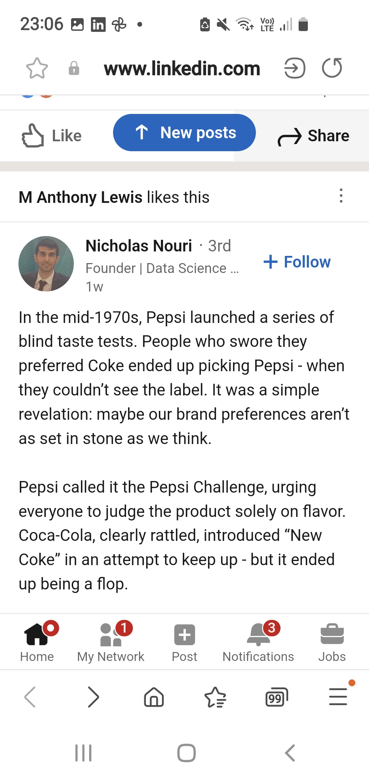Tap Nicholas Nouri's profile photo
This screenshot has width=369, height=780.
(x=46, y=263)
